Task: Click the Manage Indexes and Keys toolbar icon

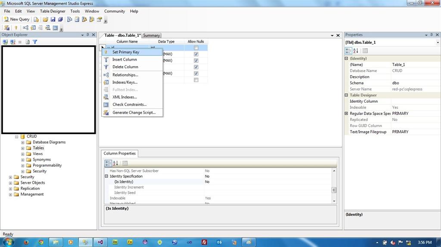Action: click(33, 27)
